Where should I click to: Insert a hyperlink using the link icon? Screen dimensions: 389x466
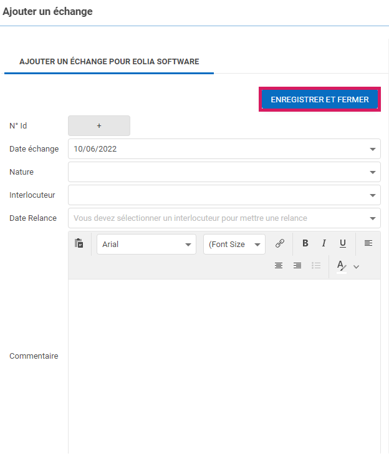tap(280, 244)
